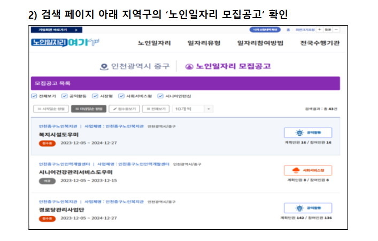Image resolution: width=378 pixels, height=241 pixels.
Task: Click 인천중구노인인력개발센터 organization link
Action: point(64,164)
